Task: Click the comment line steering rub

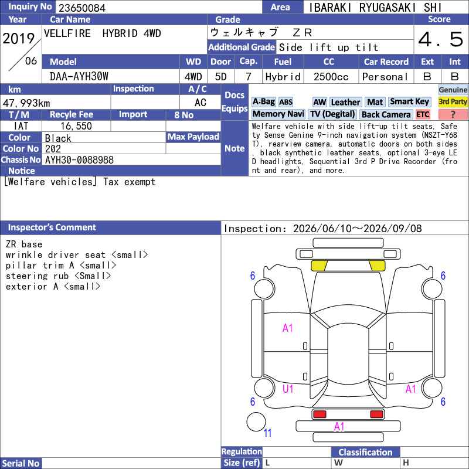Action: (x=58, y=276)
